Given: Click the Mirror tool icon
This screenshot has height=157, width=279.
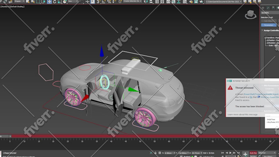Looking at the screenshot, I should pos(145,2).
